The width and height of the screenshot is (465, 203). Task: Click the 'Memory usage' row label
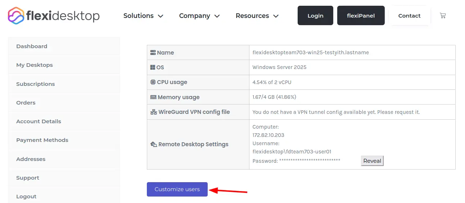pyautogui.click(x=179, y=97)
